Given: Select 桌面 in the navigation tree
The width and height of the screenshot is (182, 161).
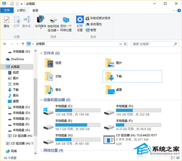Looking at the screenshot, I should pos(13,101).
